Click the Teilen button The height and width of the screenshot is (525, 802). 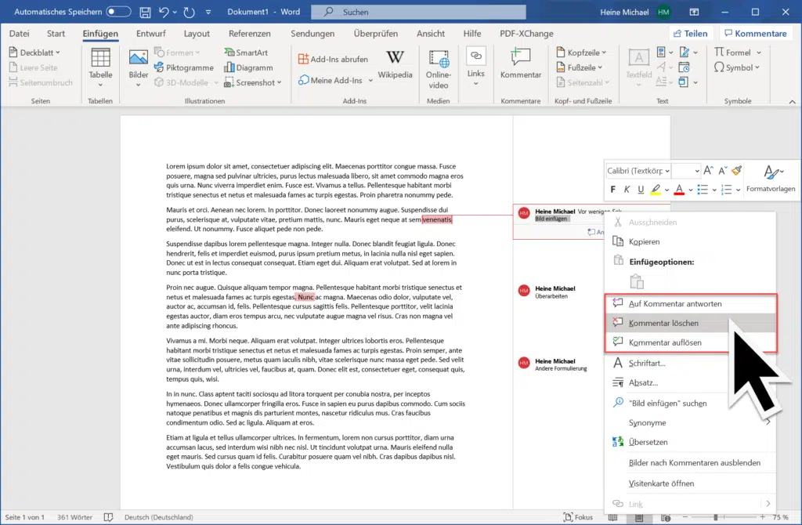691,33
